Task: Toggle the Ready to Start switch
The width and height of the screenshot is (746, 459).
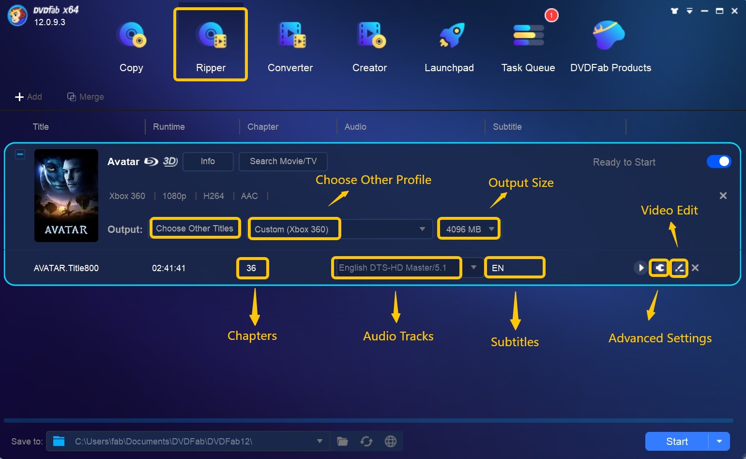Action: pos(719,162)
